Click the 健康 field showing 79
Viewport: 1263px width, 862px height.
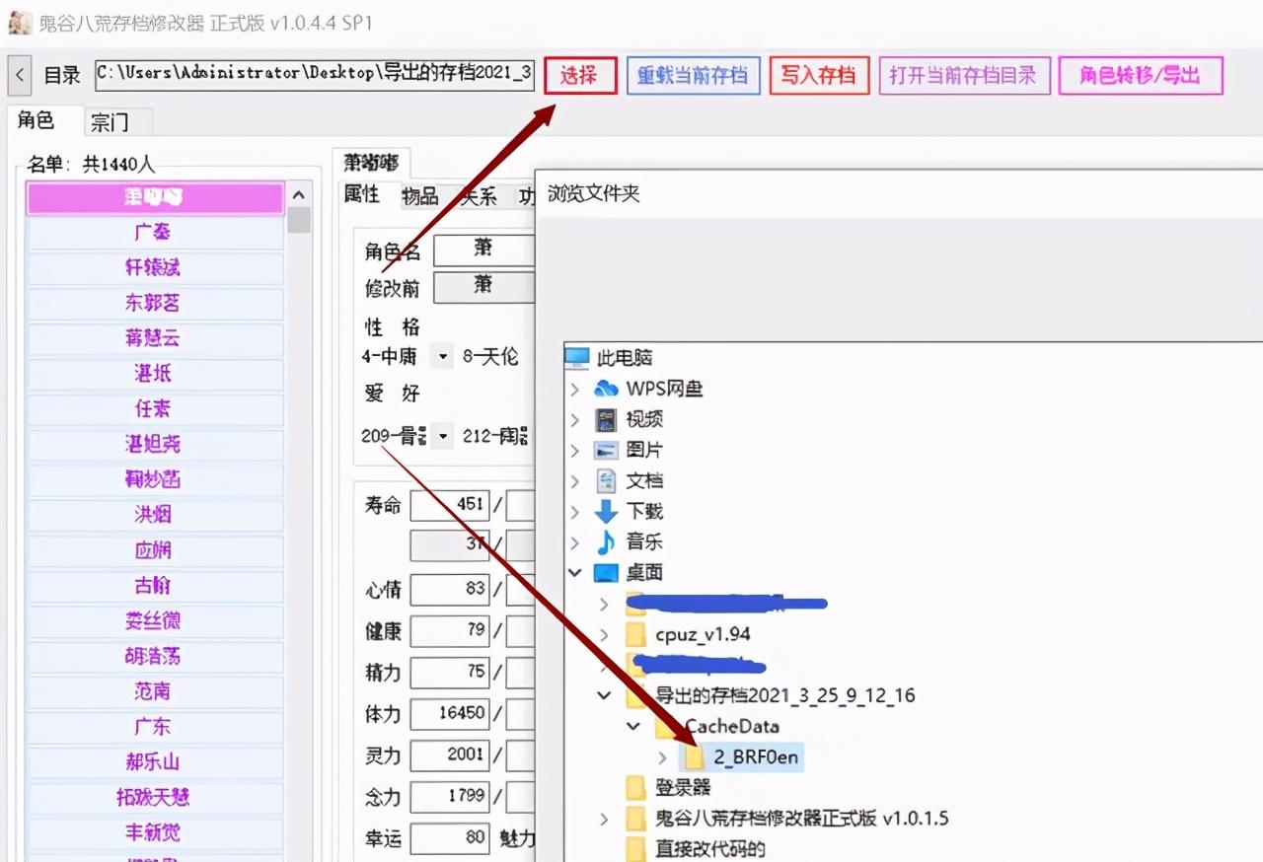click(x=449, y=630)
